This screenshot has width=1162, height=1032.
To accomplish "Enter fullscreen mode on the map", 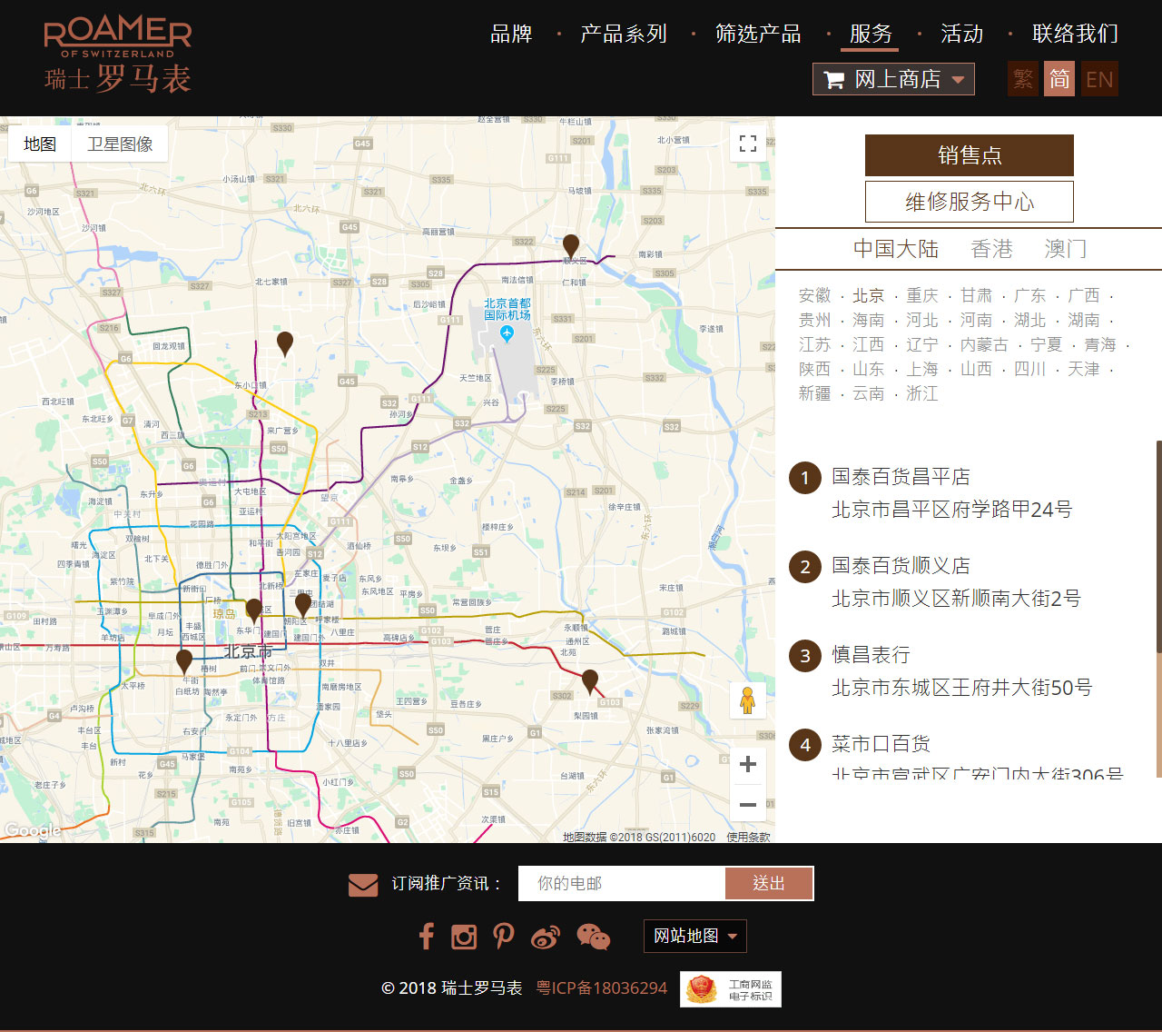I will pyautogui.click(x=748, y=144).
